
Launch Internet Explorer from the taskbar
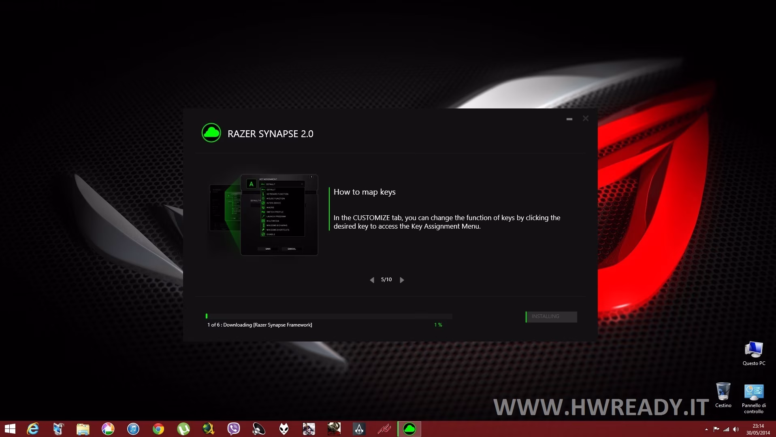(33, 429)
